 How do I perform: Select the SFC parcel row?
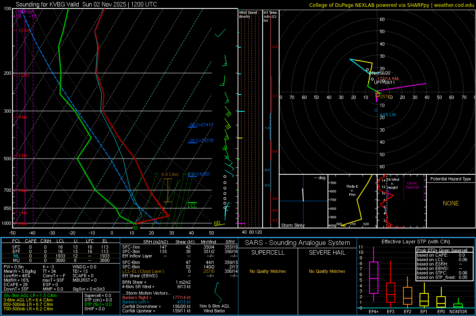61,247
